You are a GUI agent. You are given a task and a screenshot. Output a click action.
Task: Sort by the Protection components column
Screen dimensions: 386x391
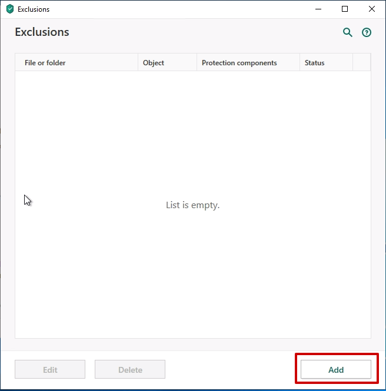pyautogui.click(x=248, y=62)
